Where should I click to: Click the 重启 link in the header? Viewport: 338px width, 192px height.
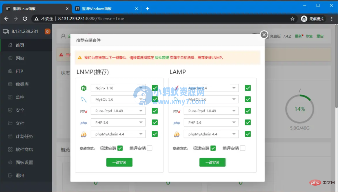[x=320, y=36]
